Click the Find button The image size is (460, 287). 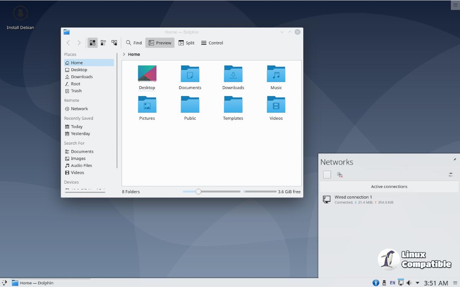pos(134,43)
